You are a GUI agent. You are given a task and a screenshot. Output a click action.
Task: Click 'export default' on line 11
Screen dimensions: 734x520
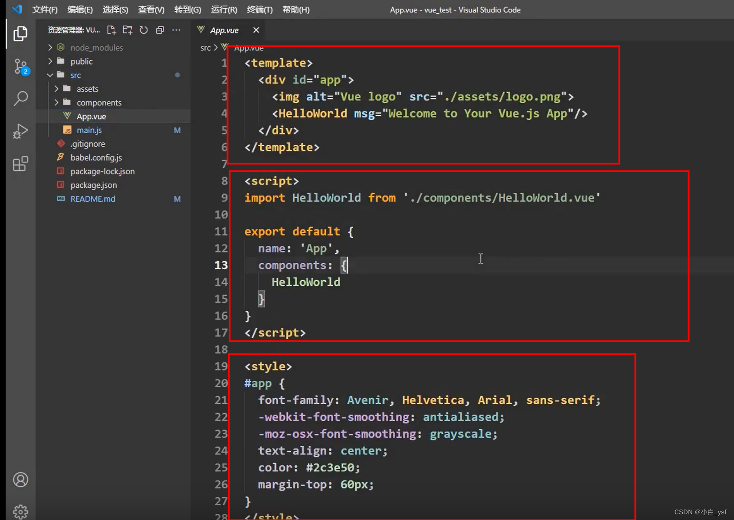click(292, 232)
